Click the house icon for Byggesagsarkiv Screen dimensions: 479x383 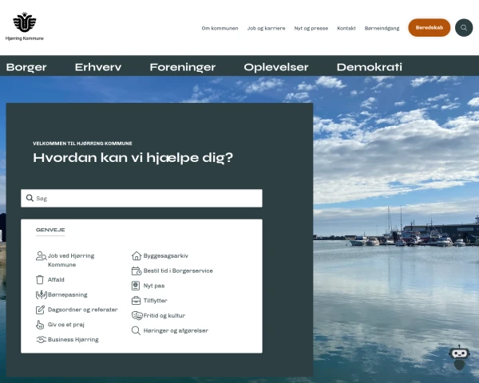click(x=137, y=255)
